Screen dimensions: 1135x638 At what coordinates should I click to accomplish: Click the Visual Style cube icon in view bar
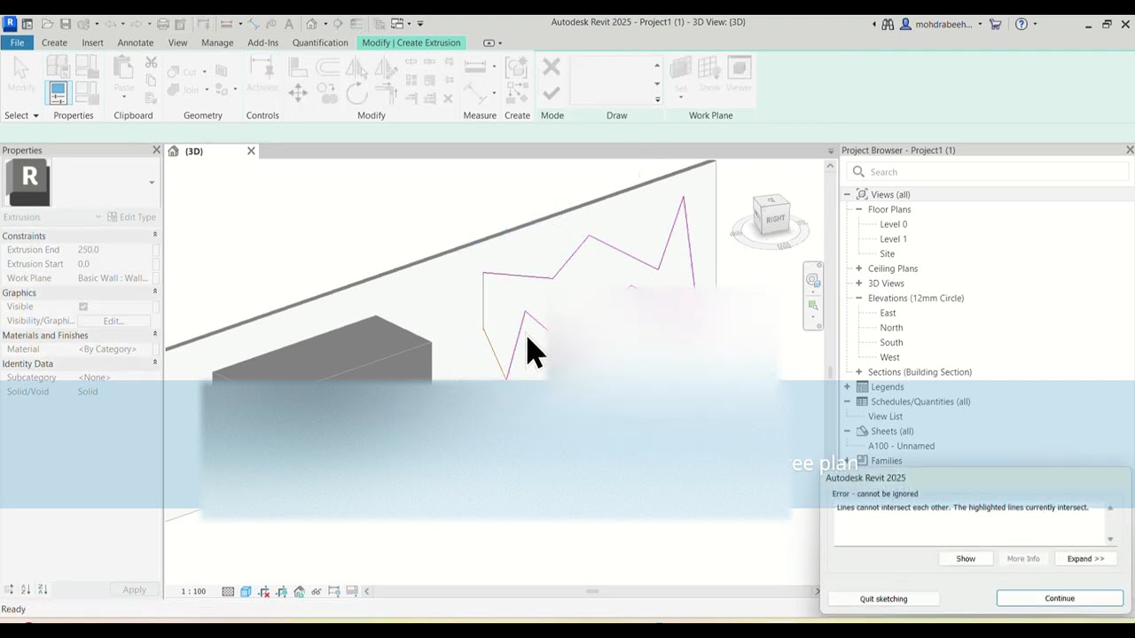click(246, 591)
